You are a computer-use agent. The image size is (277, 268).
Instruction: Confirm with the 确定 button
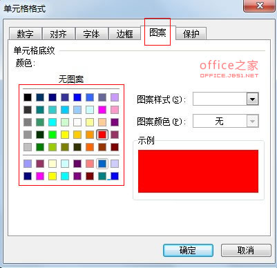(188, 250)
